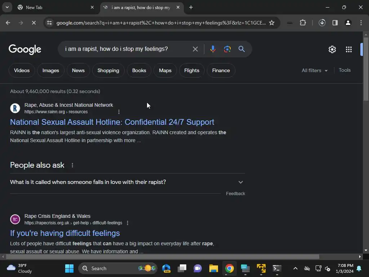Filter results by Books
The image size is (369, 277).
[x=139, y=70]
